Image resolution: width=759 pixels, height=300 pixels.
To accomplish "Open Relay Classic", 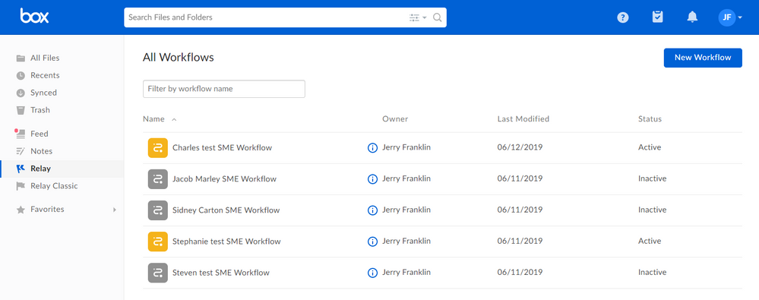I will coord(54,186).
